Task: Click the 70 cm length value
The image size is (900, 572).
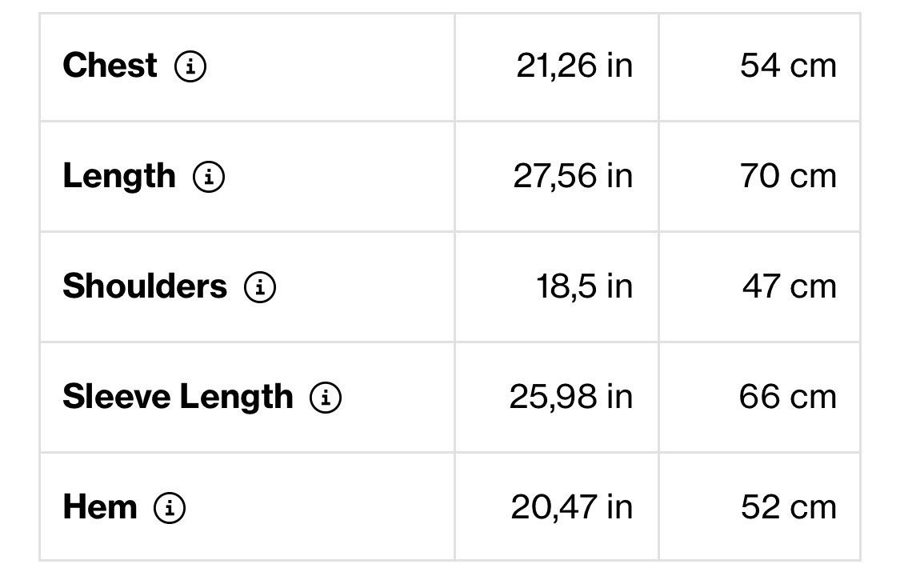Action: pyautogui.click(x=788, y=175)
